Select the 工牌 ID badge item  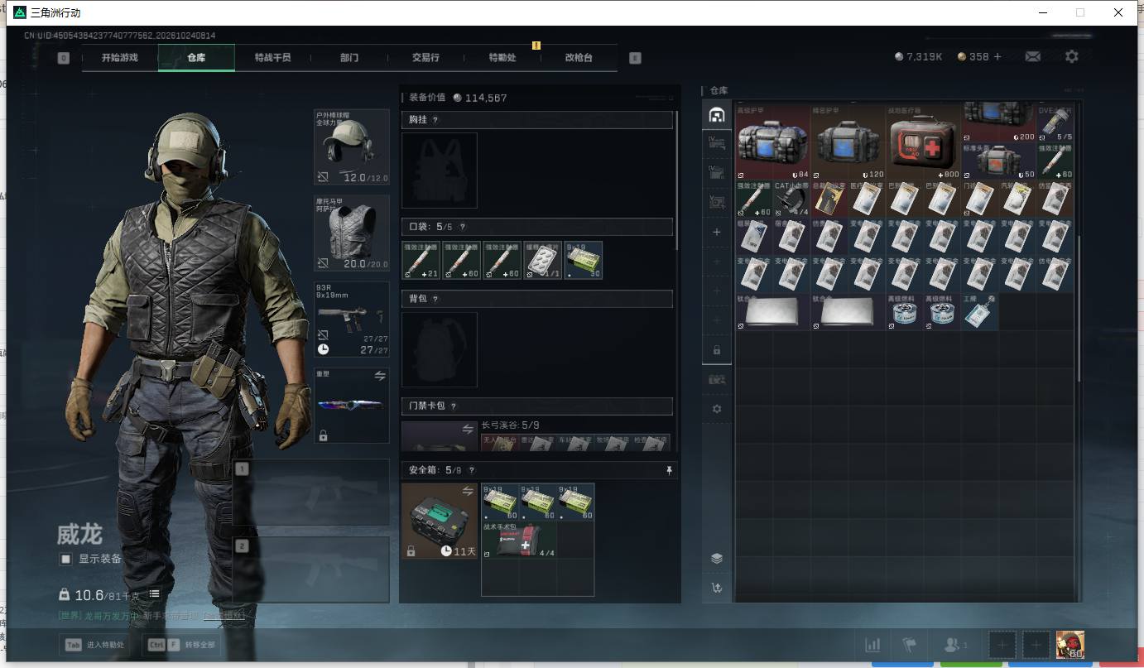click(980, 311)
